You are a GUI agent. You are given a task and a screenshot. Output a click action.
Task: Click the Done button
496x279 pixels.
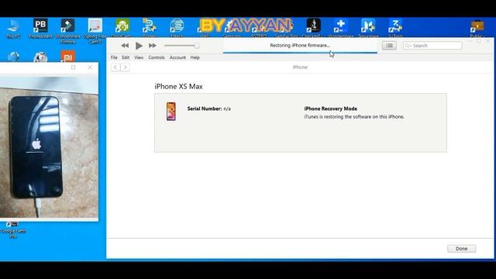[462, 249]
